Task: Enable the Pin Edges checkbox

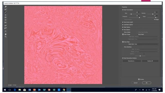Action: coord(153,20)
